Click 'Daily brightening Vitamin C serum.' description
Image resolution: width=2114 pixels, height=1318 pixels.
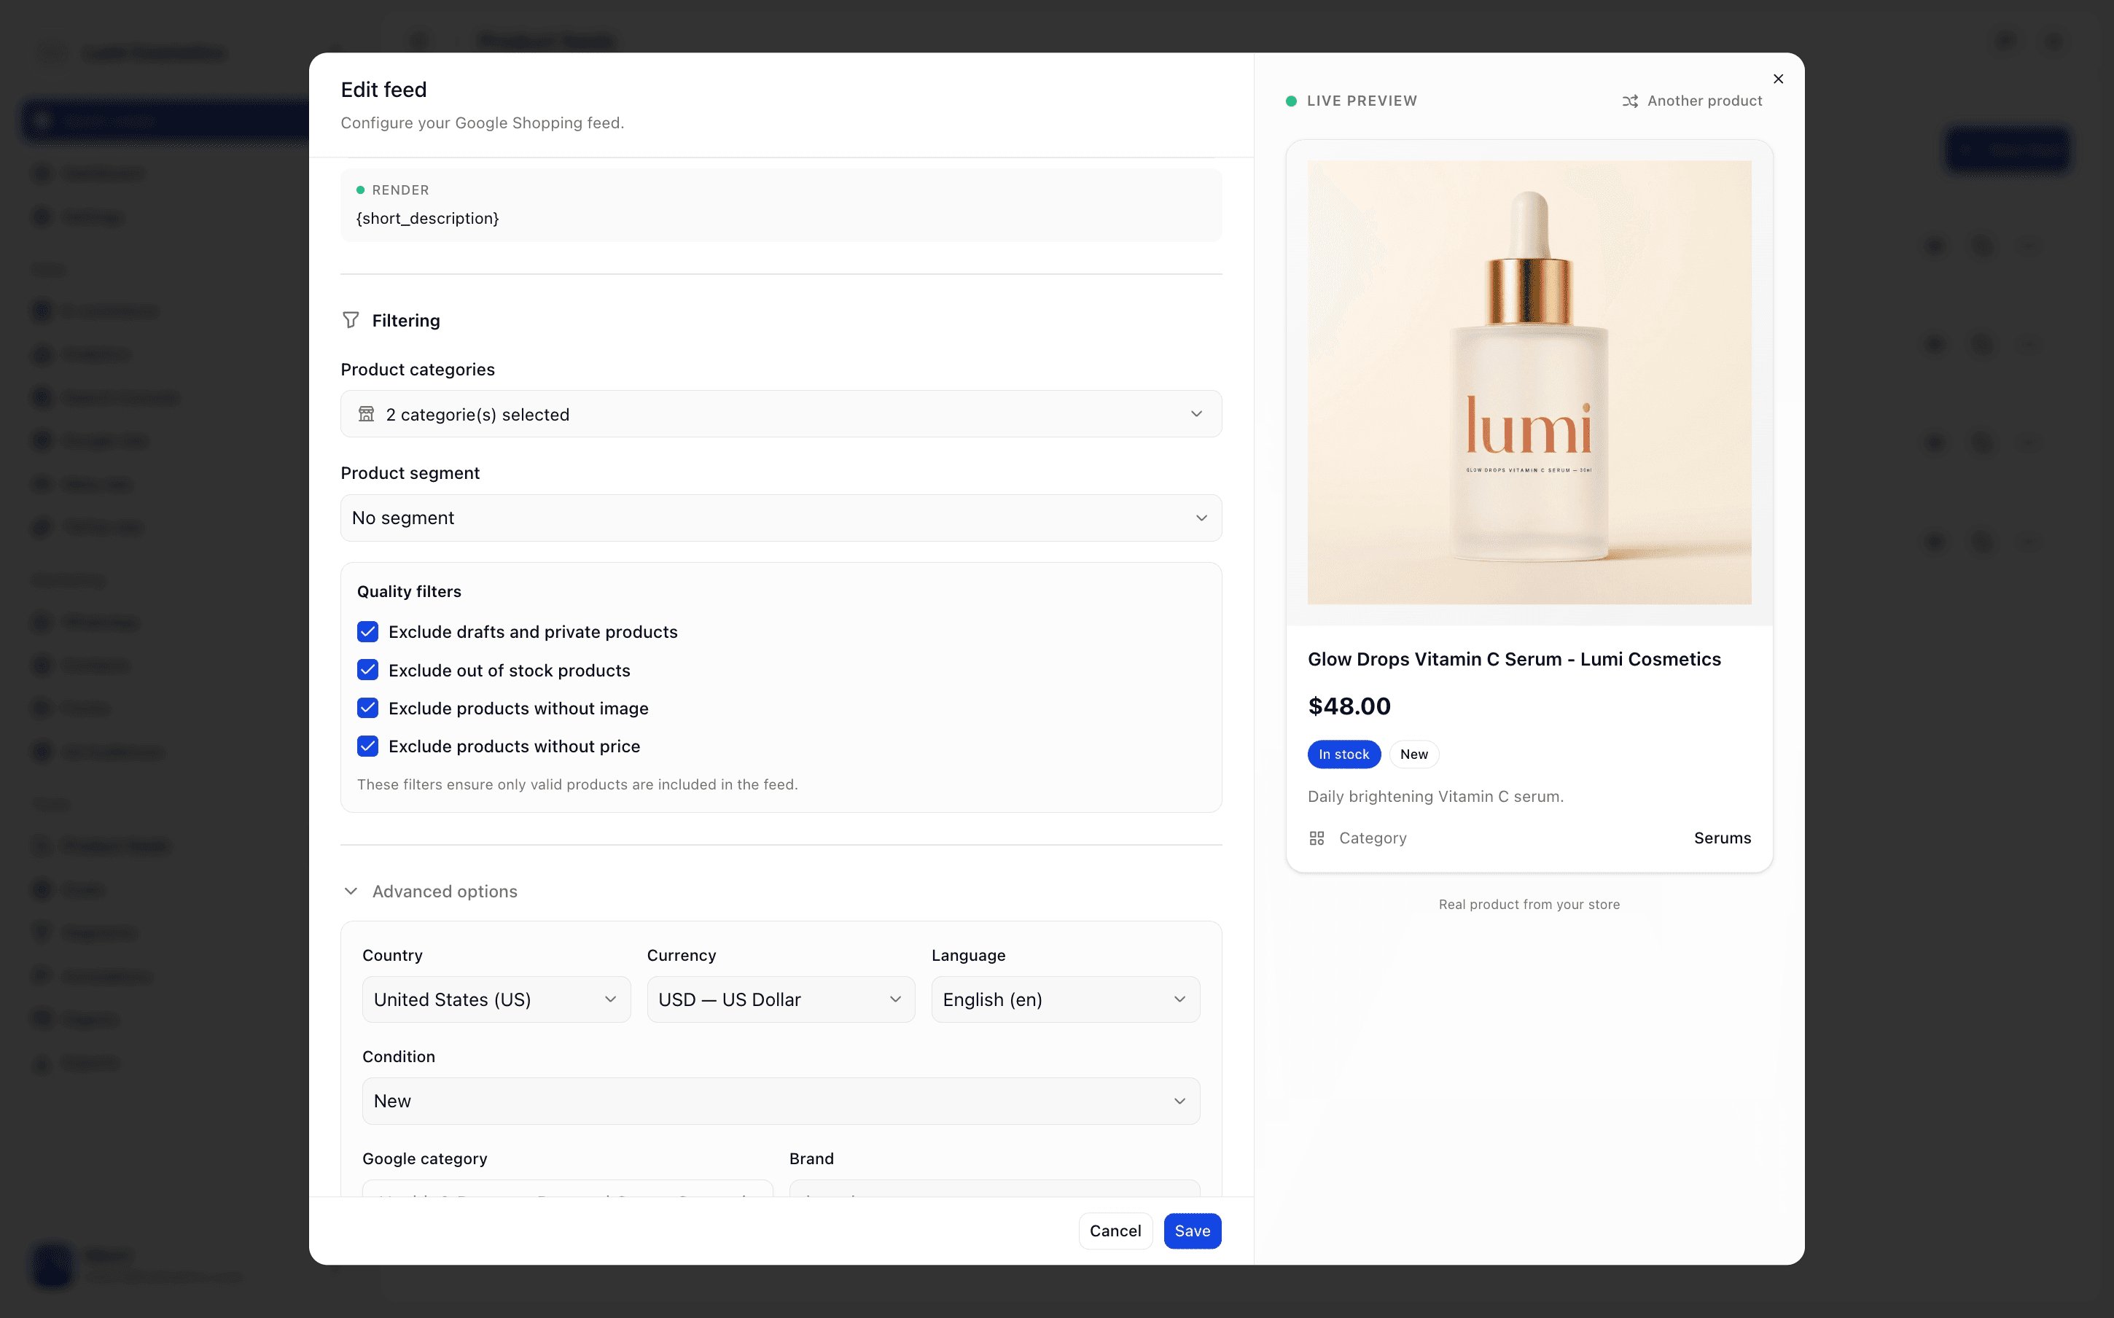1435,796
